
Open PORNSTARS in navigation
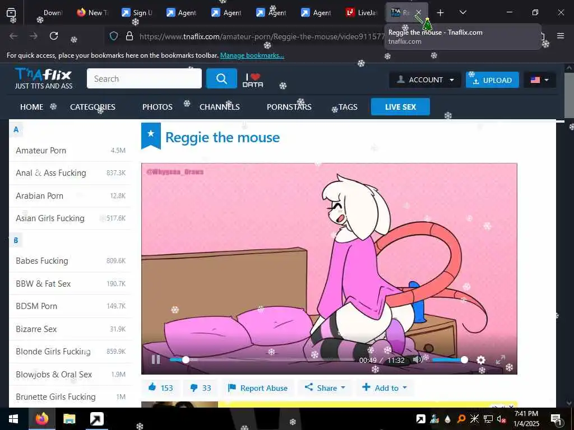(289, 107)
